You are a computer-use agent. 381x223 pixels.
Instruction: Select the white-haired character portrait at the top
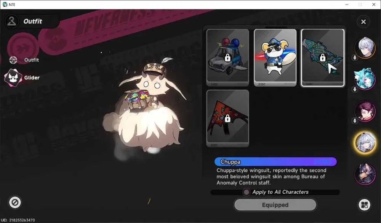pyautogui.click(x=365, y=47)
